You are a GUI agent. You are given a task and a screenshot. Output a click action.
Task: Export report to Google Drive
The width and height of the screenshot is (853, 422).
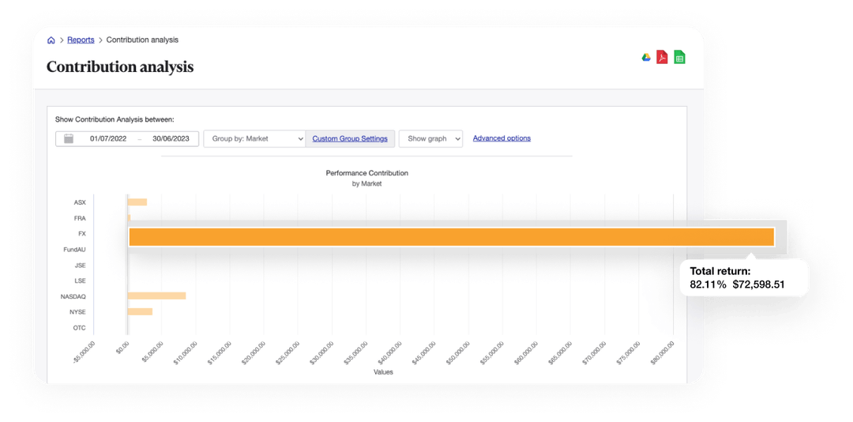coord(645,57)
